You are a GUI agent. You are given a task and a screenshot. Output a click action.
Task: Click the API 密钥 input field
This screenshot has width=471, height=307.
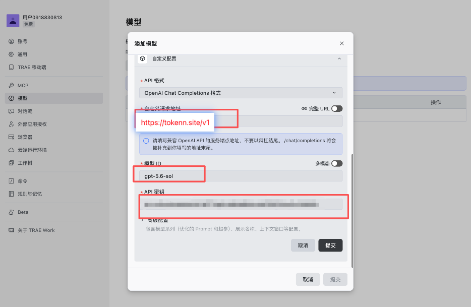point(241,204)
